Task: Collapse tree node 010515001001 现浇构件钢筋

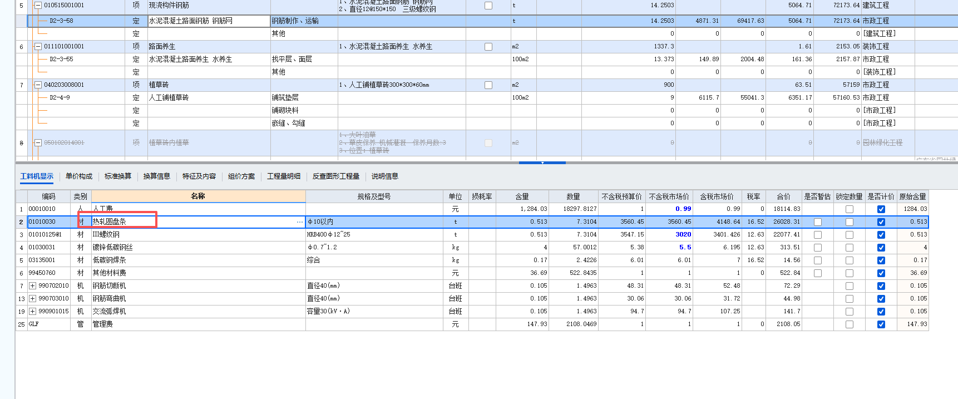Action: tap(38, 6)
